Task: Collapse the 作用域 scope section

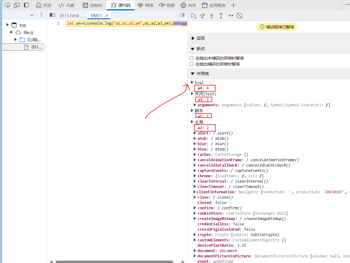Action: 193,74
